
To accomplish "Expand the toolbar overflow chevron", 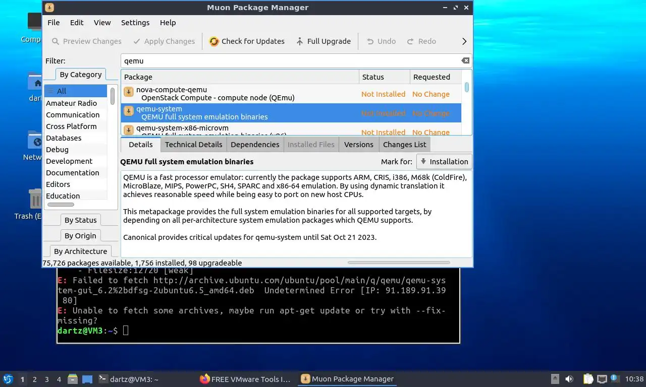I will point(464,41).
